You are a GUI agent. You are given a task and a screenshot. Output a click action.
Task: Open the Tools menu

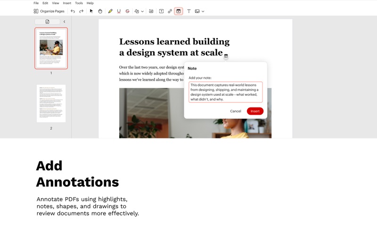click(79, 3)
